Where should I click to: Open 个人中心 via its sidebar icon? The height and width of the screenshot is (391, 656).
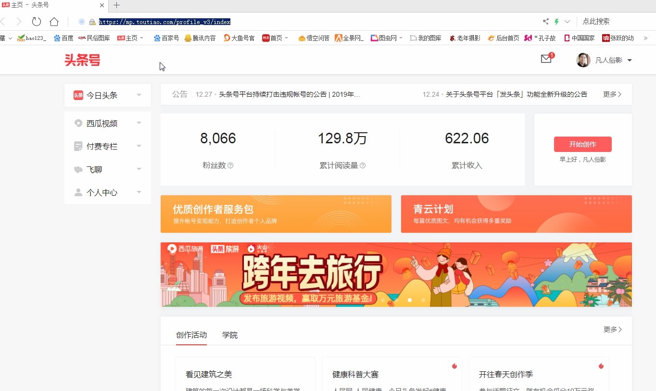point(78,192)
